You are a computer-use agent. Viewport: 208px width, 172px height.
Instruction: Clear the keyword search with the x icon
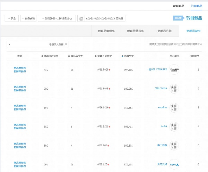coord(10,44)
